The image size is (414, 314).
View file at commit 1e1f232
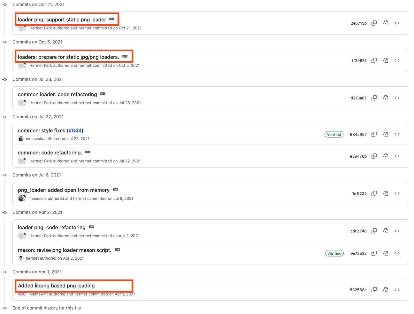[386, 193]
